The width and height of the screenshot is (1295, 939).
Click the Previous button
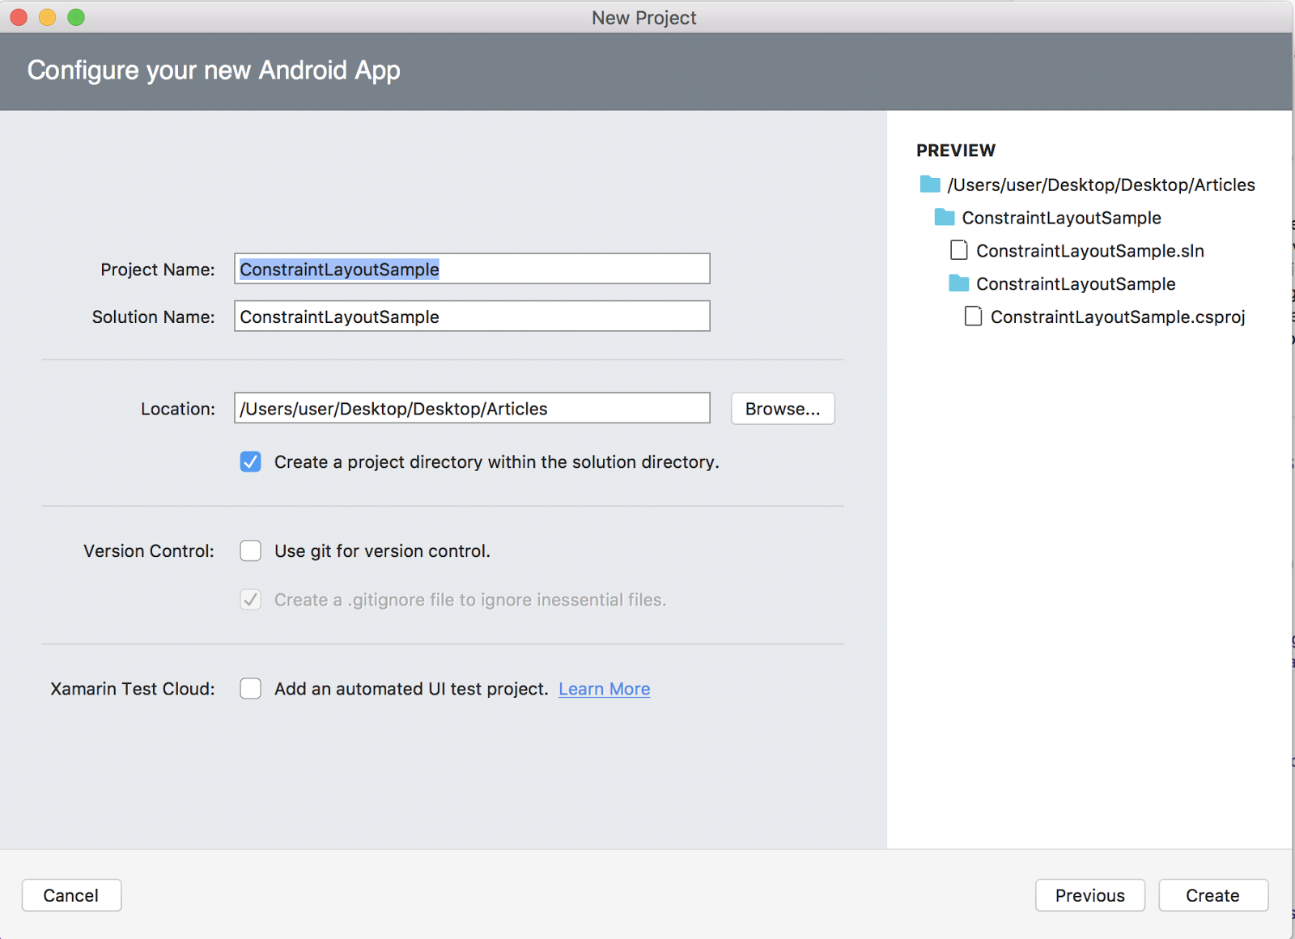pos(1089,895)
